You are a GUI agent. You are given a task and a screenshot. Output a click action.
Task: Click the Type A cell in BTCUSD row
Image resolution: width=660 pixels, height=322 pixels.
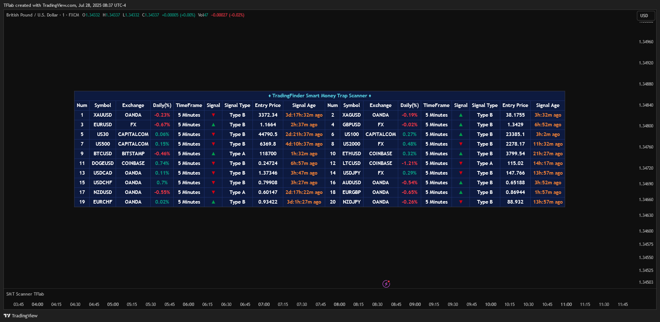[237, 153]
